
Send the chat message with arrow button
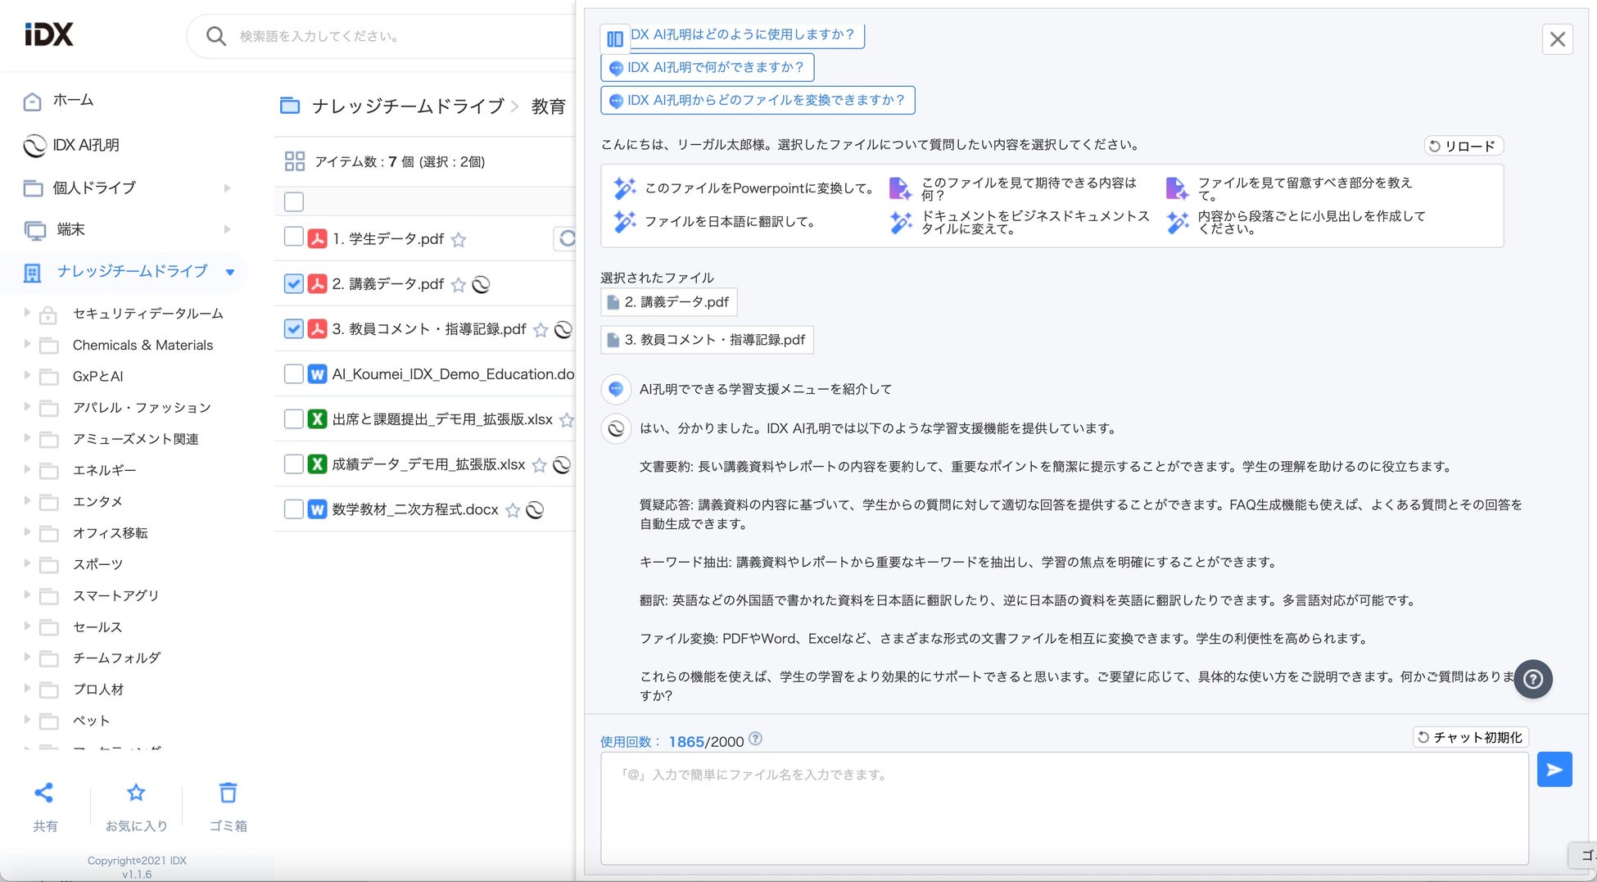(1554, 770)
